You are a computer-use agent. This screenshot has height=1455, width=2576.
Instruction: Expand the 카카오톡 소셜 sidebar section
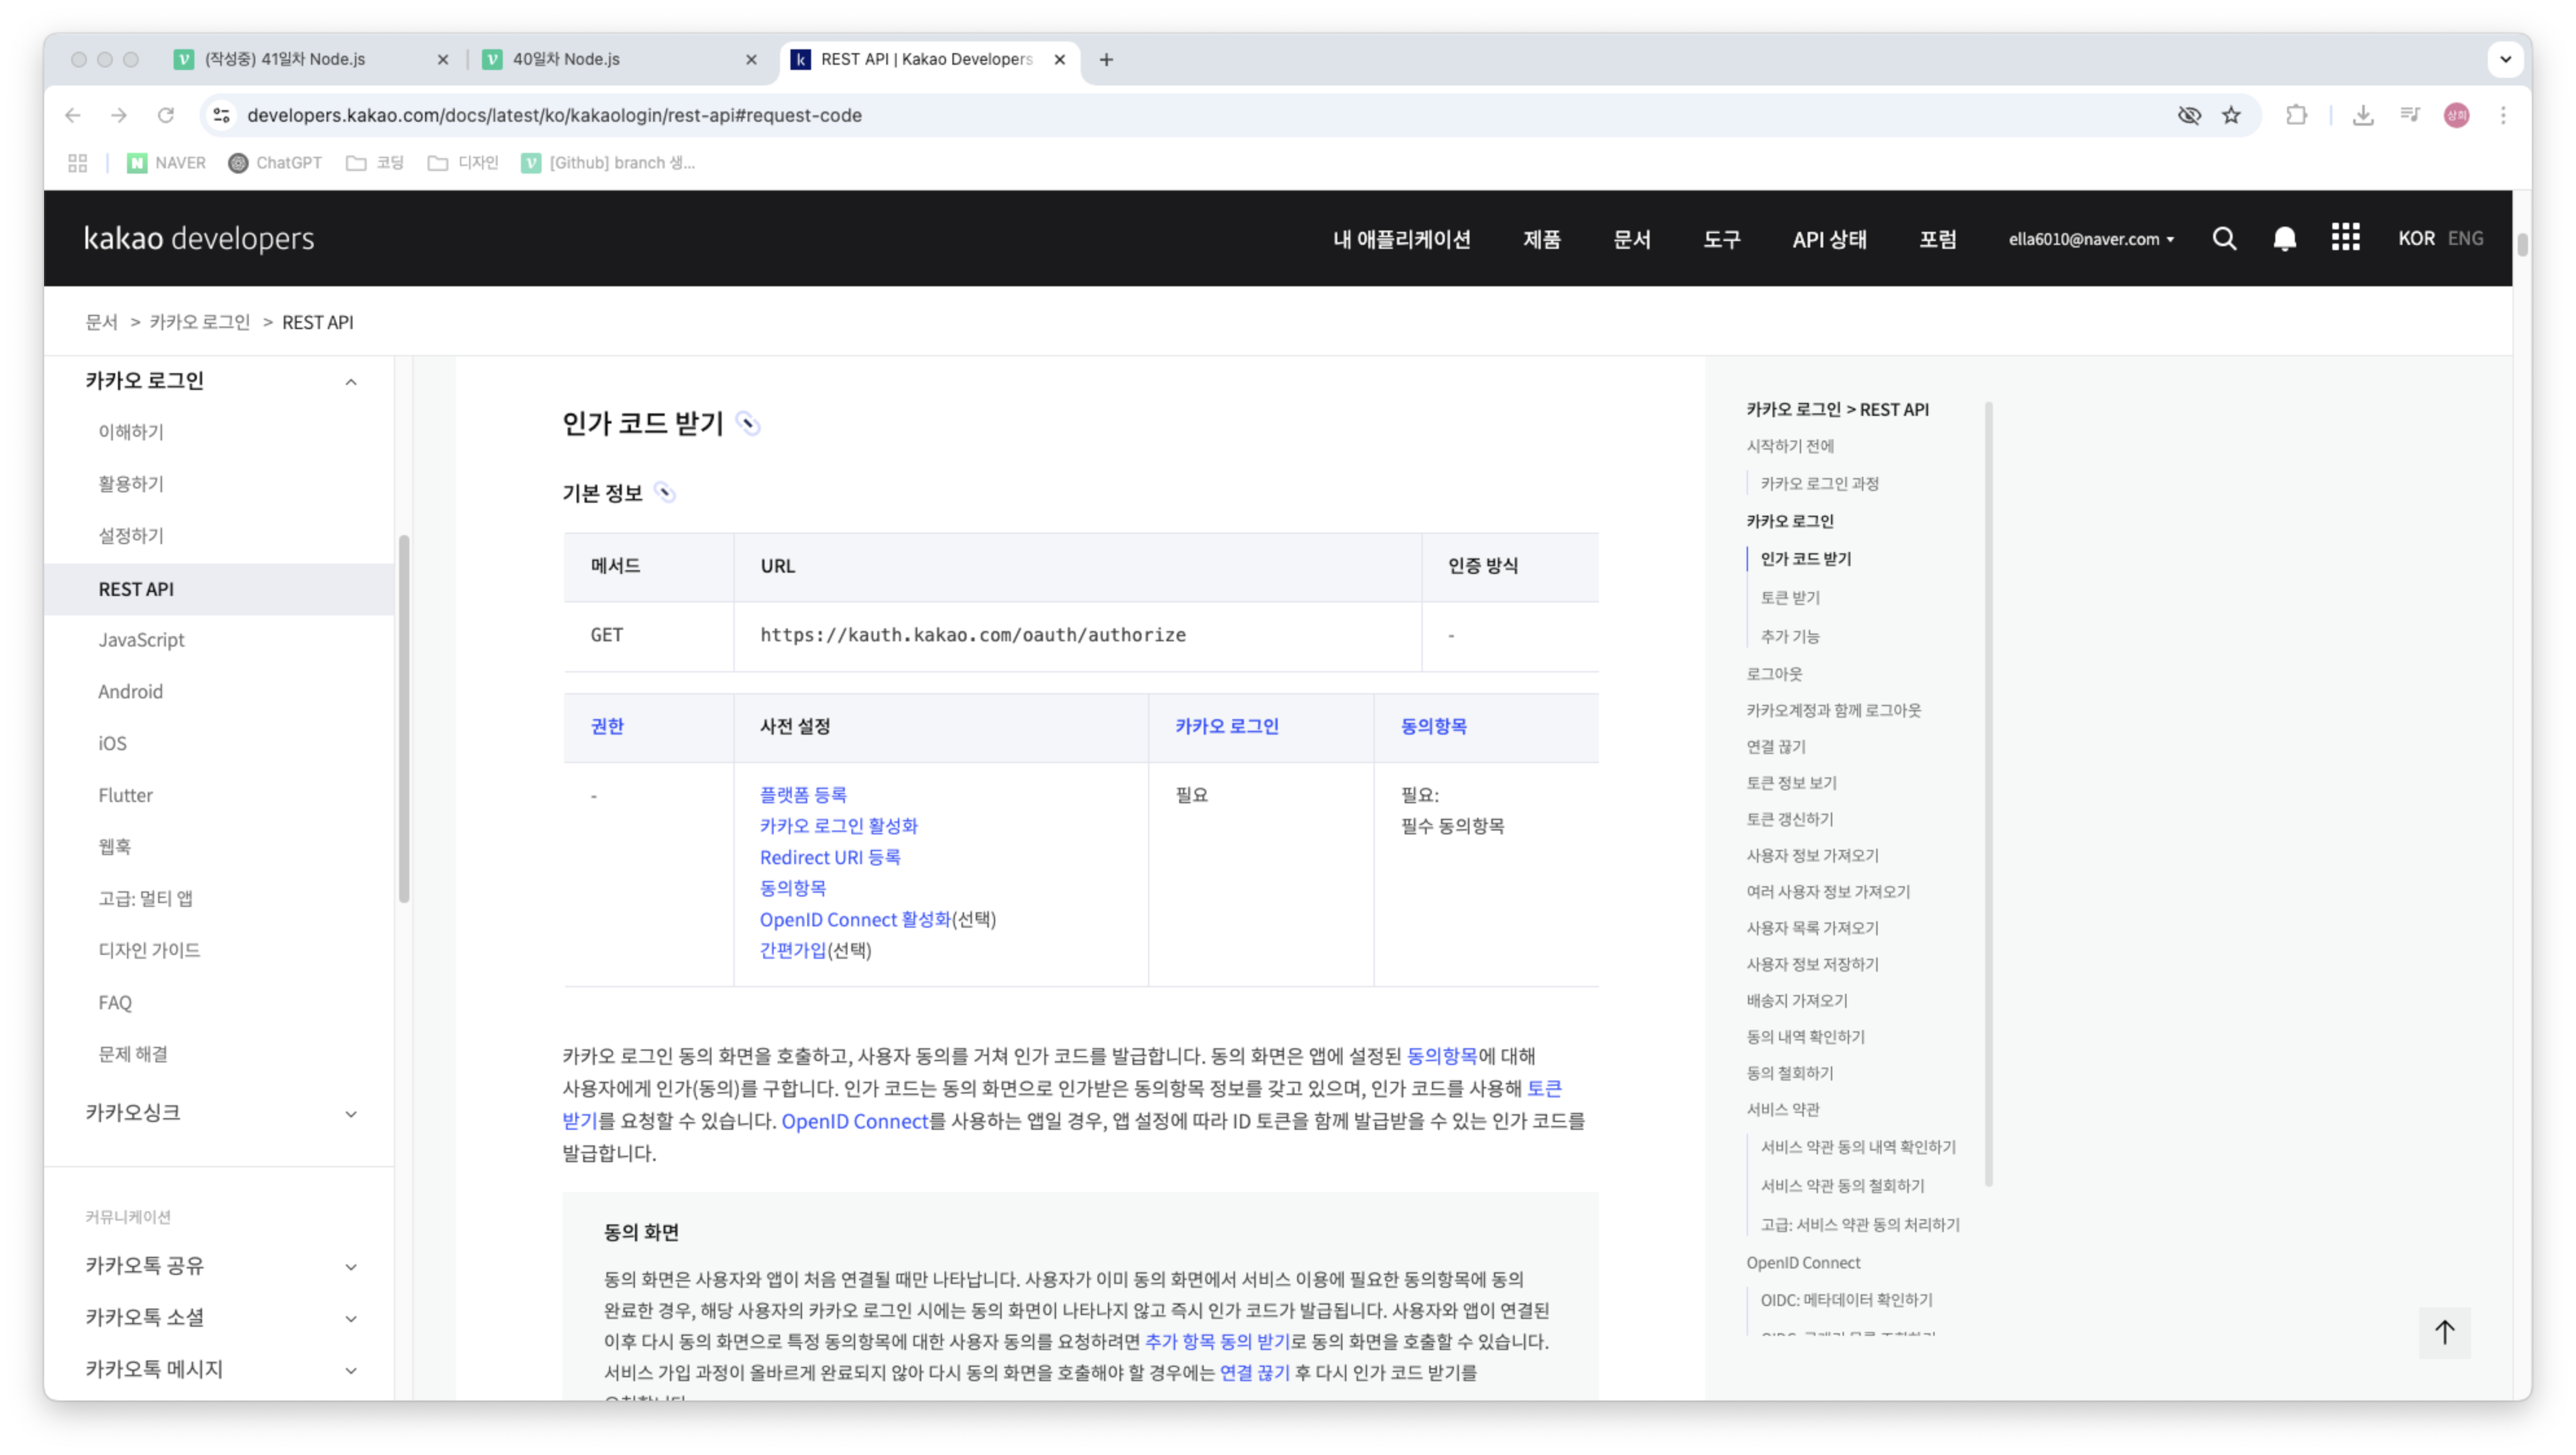tap(351, 1318)
